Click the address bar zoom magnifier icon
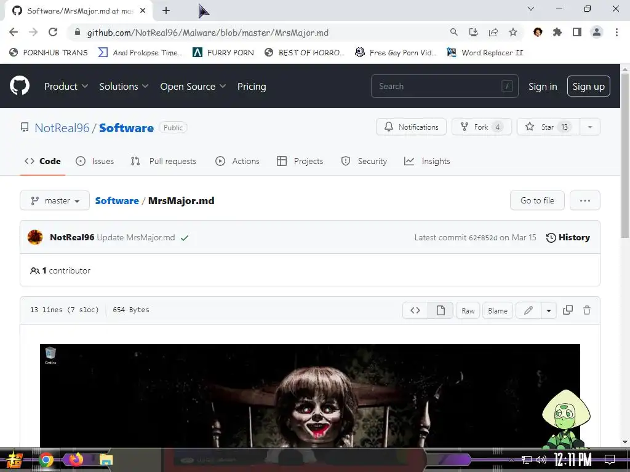The image size is (630, 472). pos(453,32)
